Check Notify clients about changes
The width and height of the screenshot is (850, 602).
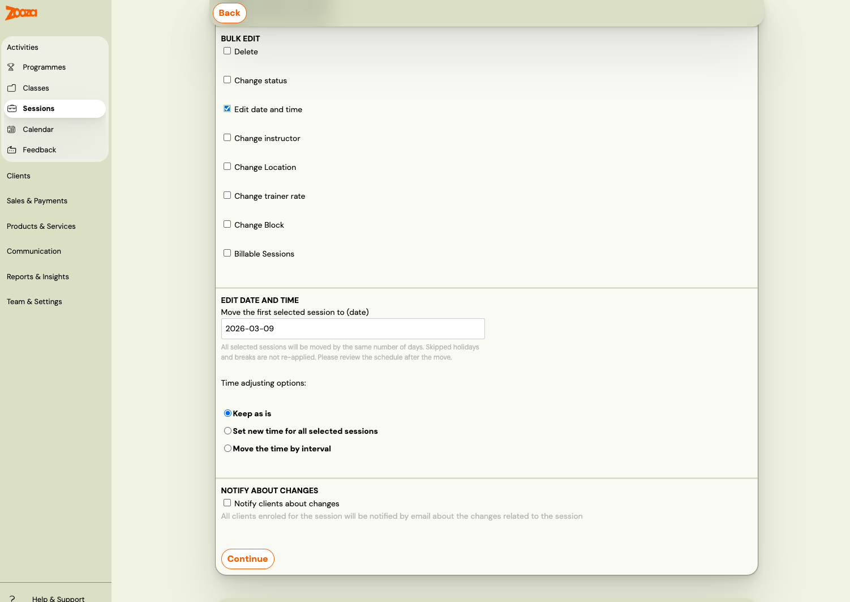coord(227,503)
